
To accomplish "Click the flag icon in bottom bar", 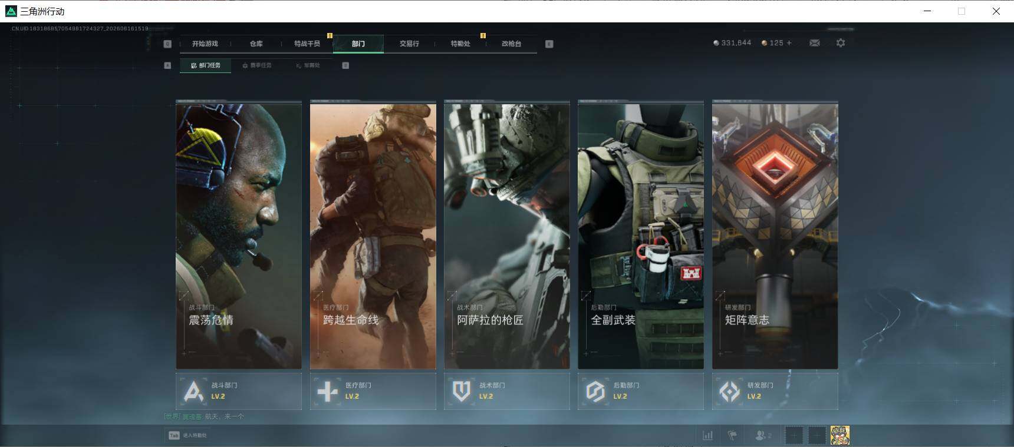I will pos(732,436).
